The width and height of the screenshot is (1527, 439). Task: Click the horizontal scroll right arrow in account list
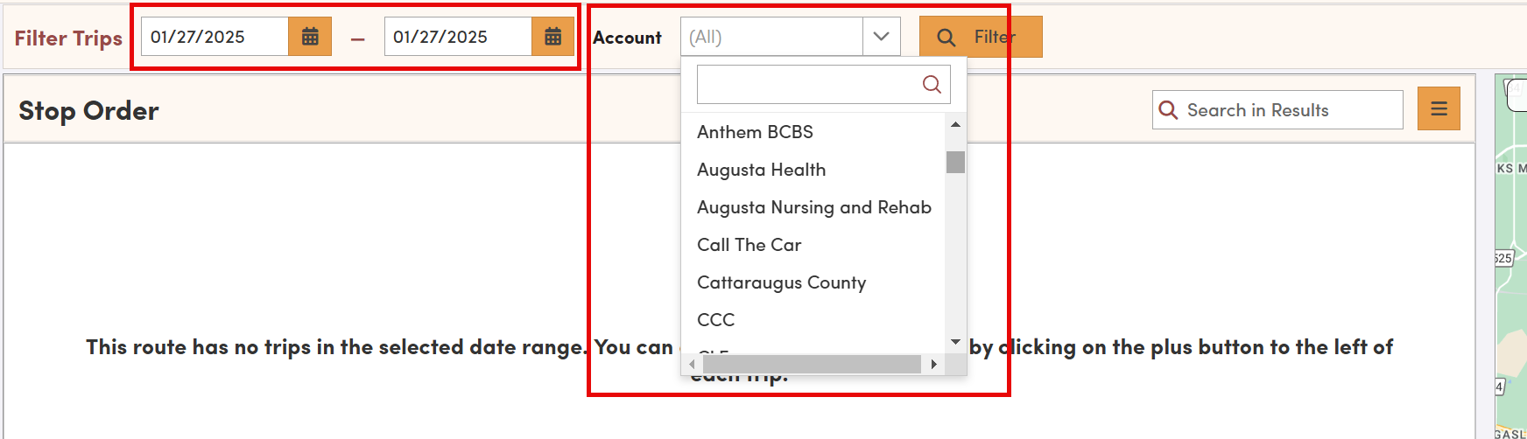coord(933,365)
